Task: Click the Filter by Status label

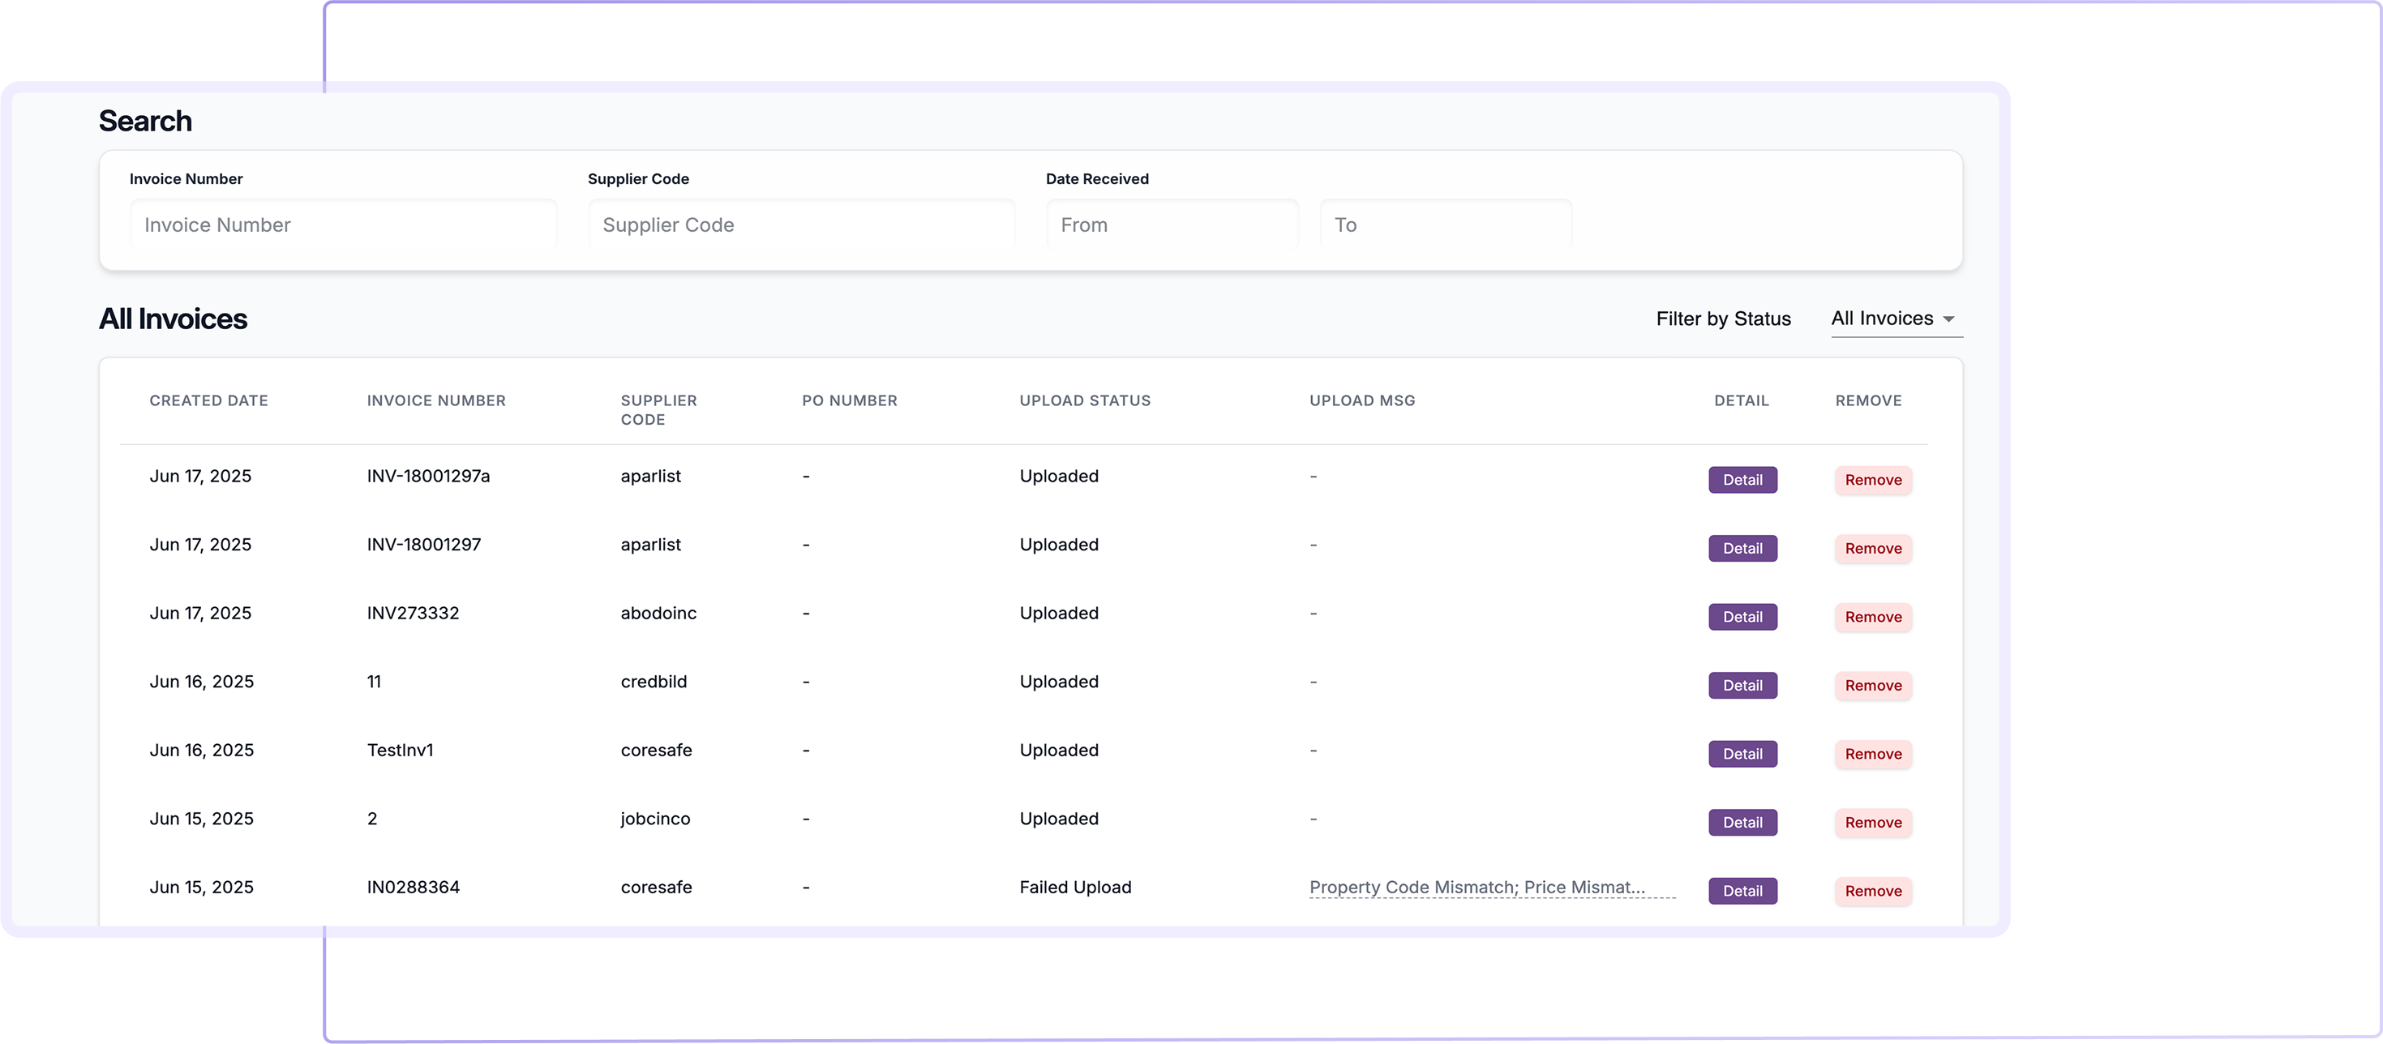Action: (x=1722, y=318)
